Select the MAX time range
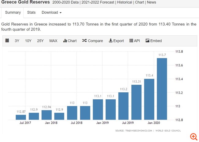The image size is (199, 142). pos(53,41)
